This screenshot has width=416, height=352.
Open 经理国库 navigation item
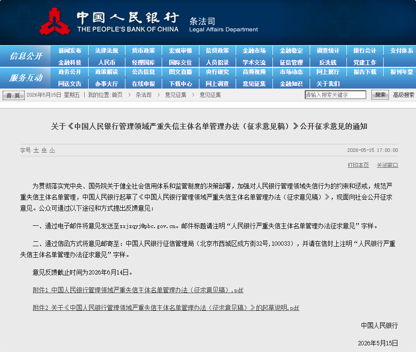(x=144, y=62)
